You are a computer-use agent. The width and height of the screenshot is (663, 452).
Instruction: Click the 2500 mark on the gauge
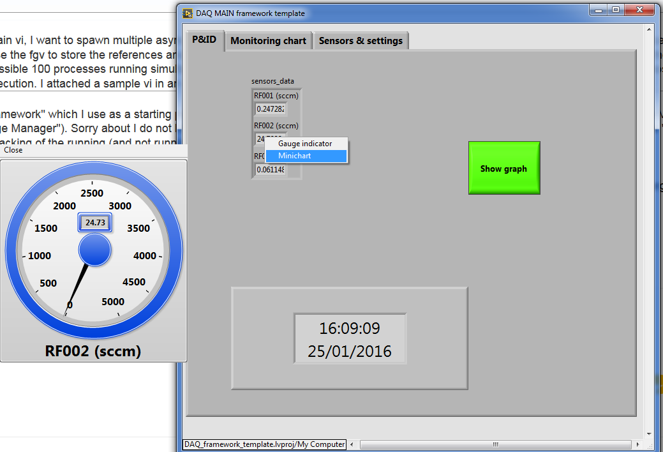click(x=92, y=193)
